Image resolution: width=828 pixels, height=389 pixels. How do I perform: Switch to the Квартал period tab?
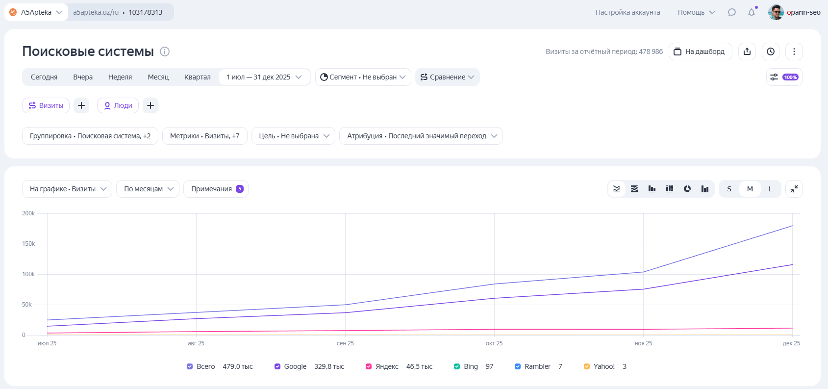197,77
